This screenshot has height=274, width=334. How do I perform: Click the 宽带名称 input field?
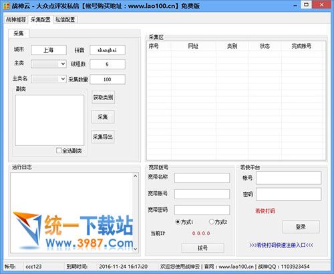pyautogui.click(x=202, y=178)
